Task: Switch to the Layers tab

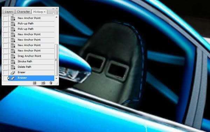Action: (9, 12)
